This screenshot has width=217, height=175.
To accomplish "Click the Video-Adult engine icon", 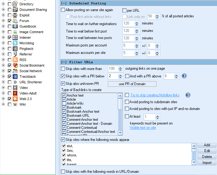I will (x=15, y=93).
